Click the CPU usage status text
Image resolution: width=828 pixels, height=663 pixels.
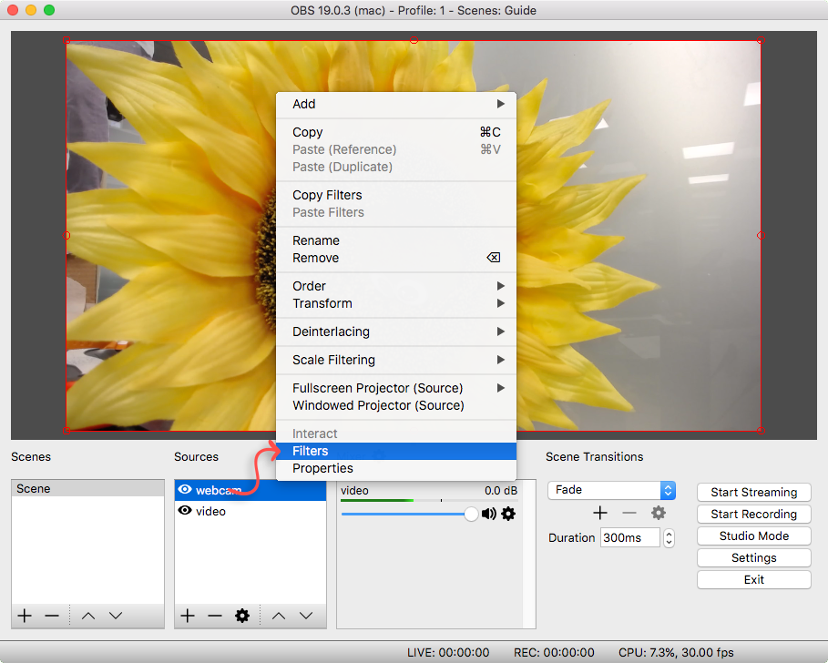pos(676,652)
